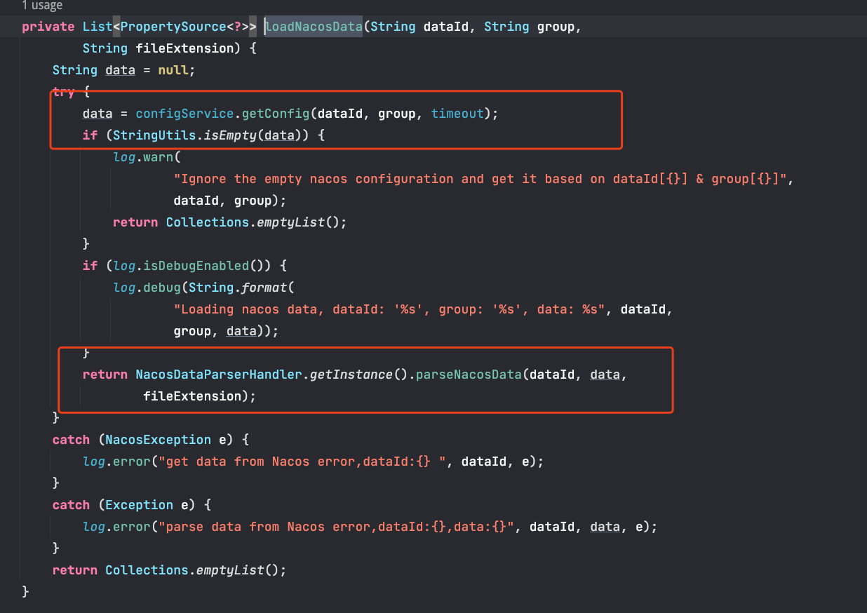Click the parseNacosData method call
867x613 pixels.
pos(469,375)
